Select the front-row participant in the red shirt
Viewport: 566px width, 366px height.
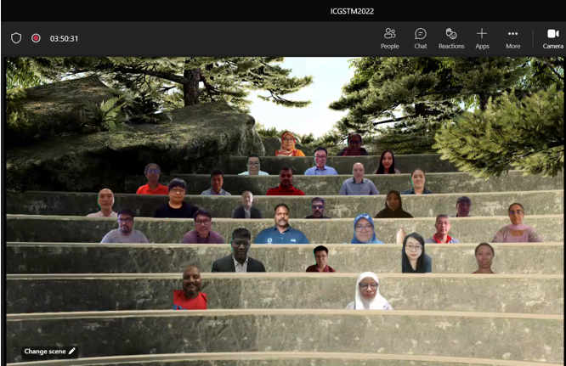pyautogui.click(x=190, y=288)
